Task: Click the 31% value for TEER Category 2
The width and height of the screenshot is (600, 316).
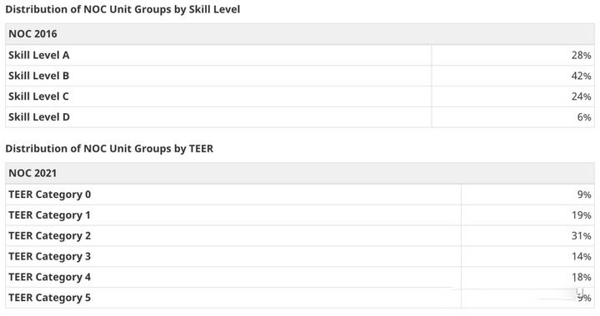Action: pyautogui.click(x=582, y=236)
